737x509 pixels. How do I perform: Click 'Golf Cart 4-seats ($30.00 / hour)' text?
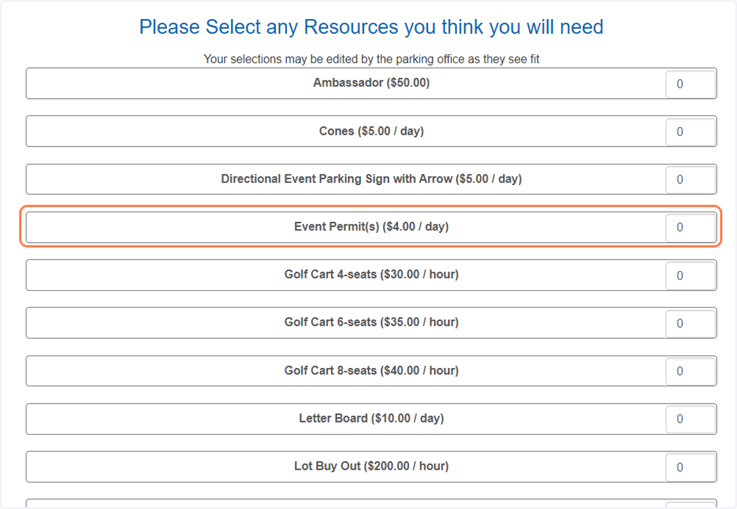pyautogui.click(x=372, y=275)
